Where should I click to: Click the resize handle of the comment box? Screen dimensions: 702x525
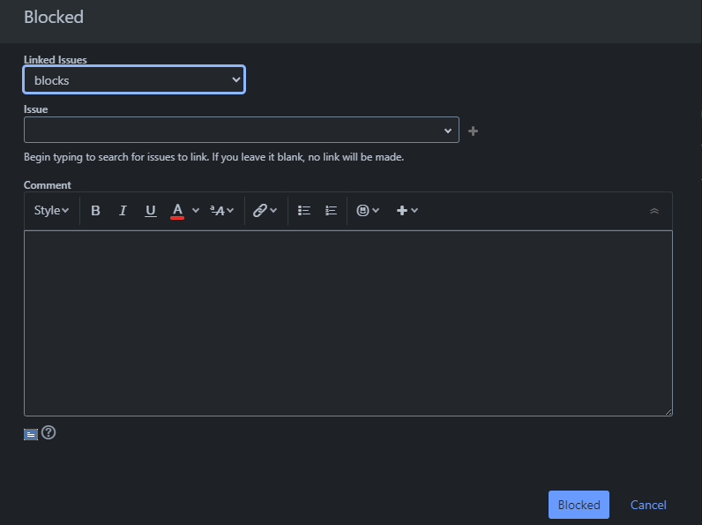pos(668,412)
